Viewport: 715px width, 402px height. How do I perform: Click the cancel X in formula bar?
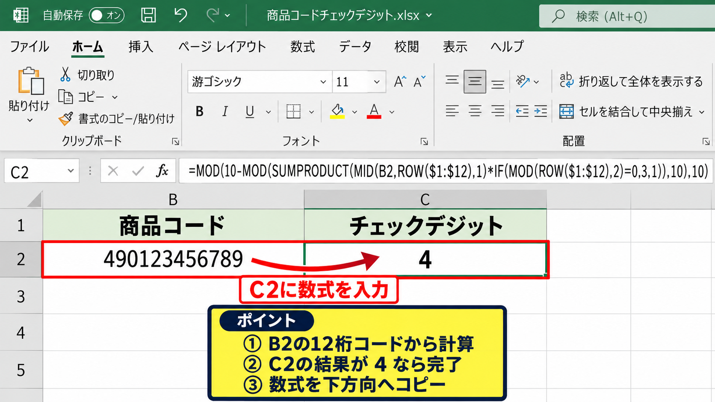(x=113, y=171)
